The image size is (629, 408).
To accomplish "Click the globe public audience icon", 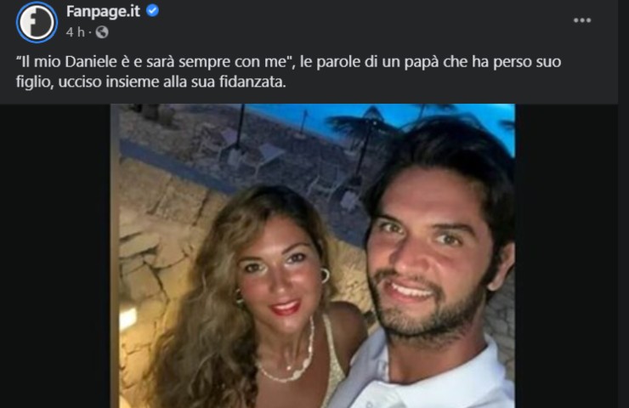I will click(x=102, y=32).
